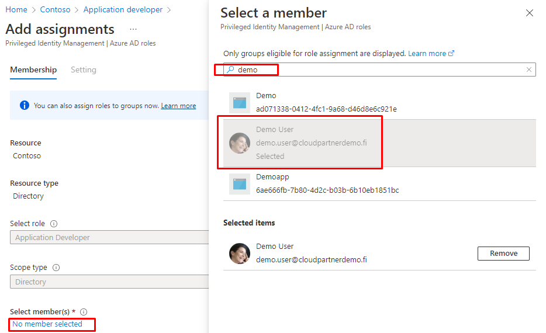Click the Demo application icon
This screenshot has height=333, width=546.
(x=240, y=103)
